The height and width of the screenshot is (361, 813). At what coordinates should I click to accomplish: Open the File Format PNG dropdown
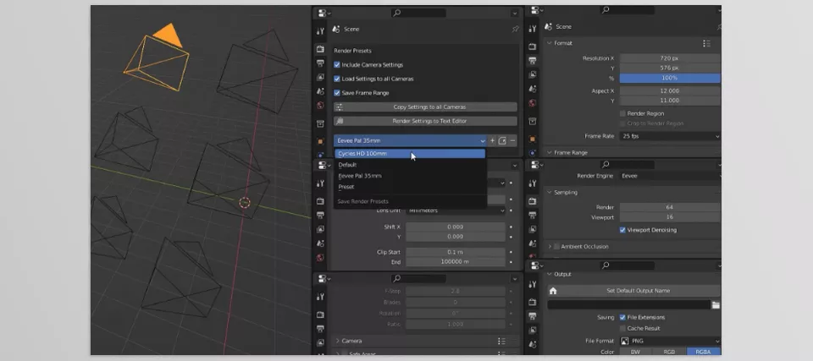click(x=670, y=341)
